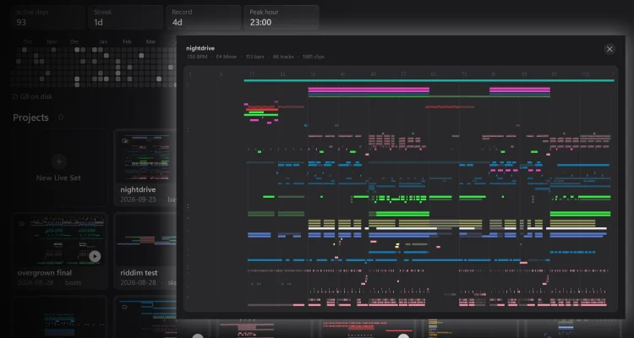Open the Active days 93 stat card

48,18
